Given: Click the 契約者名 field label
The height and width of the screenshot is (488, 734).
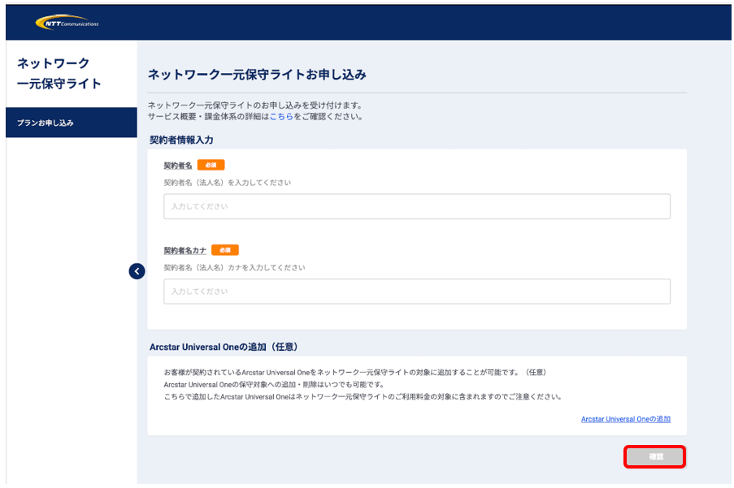Looking at the screenshot, I should pos(178,166).
